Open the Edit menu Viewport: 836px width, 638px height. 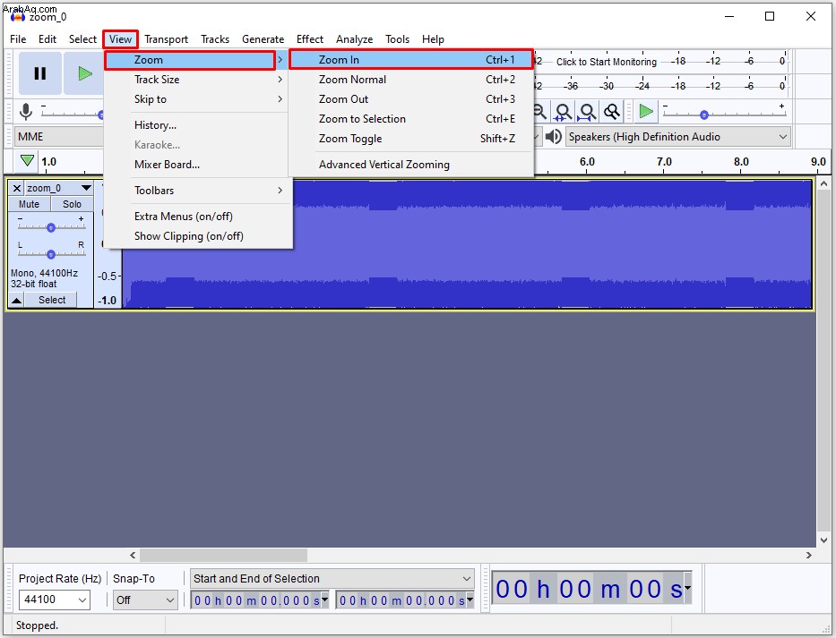(x=47, y=38)
